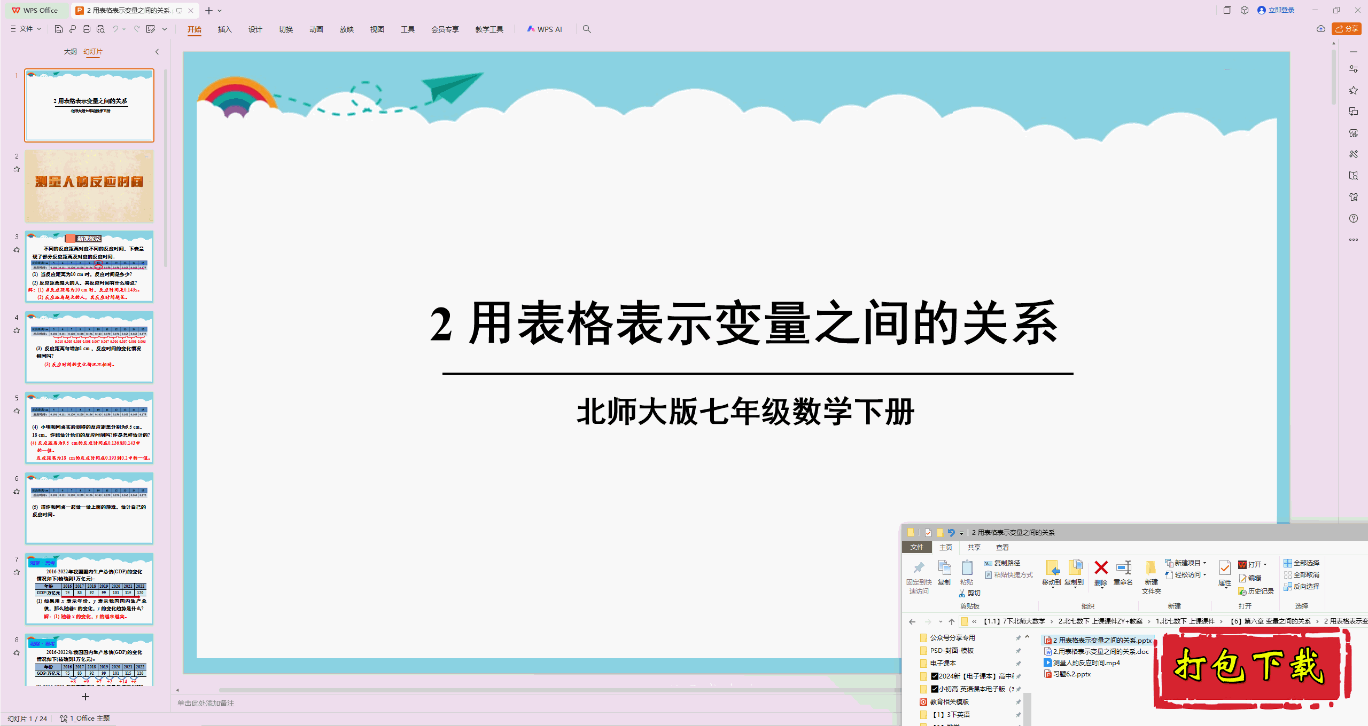Open Print Preview from quick toolbar
Viewport: 1368px width, 726px height.
pos(100,29)
